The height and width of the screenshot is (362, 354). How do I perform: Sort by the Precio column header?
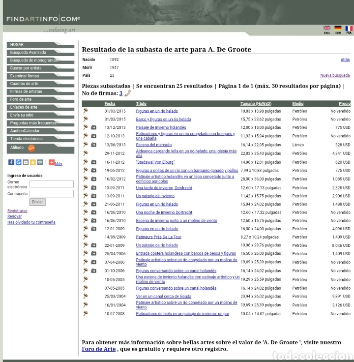(345, 104)
